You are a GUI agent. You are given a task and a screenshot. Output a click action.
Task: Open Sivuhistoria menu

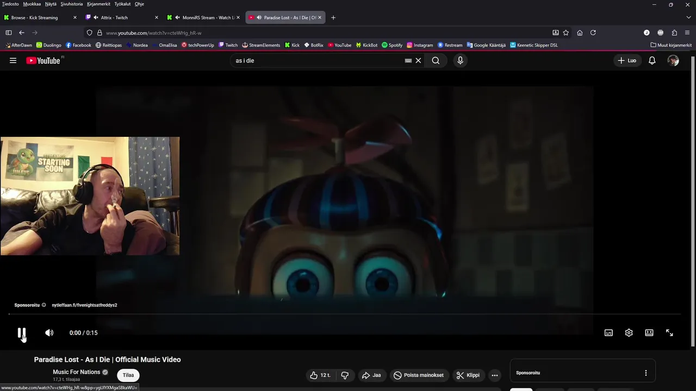(x=71, y=4)
